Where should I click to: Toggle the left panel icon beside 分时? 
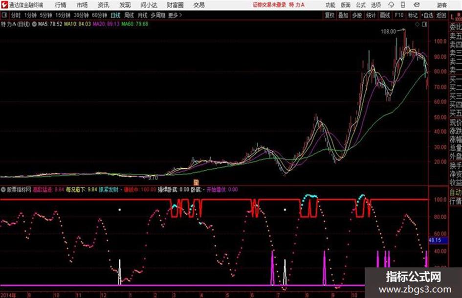click(4, 15)
